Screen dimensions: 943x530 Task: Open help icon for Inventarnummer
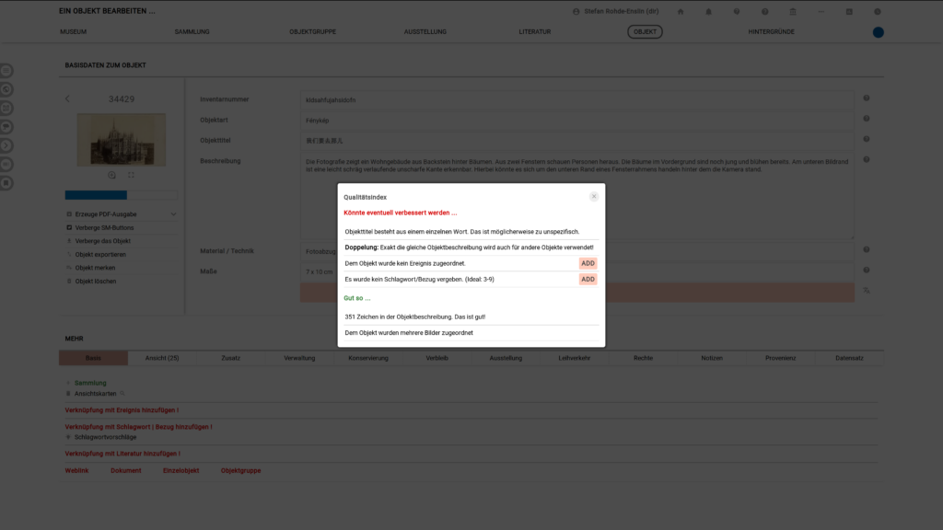(867, 98)
